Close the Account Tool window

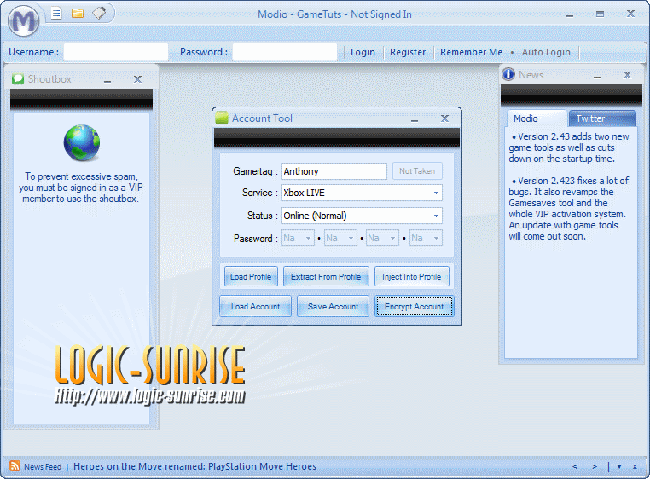coord(444,118)
